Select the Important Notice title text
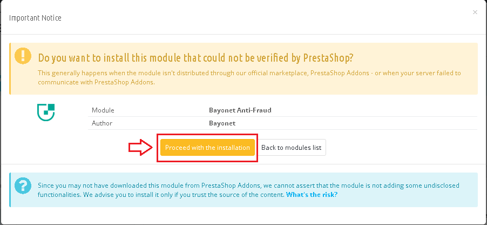 pos(35,18)
